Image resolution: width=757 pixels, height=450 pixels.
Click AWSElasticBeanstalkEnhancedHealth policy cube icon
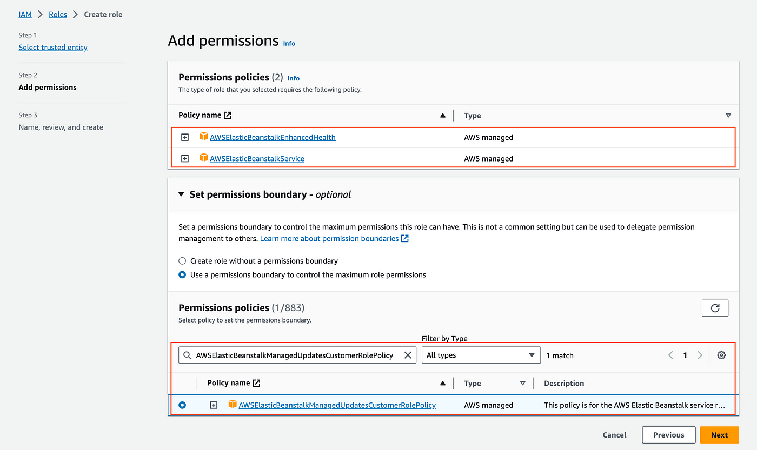tap(204, 137)
